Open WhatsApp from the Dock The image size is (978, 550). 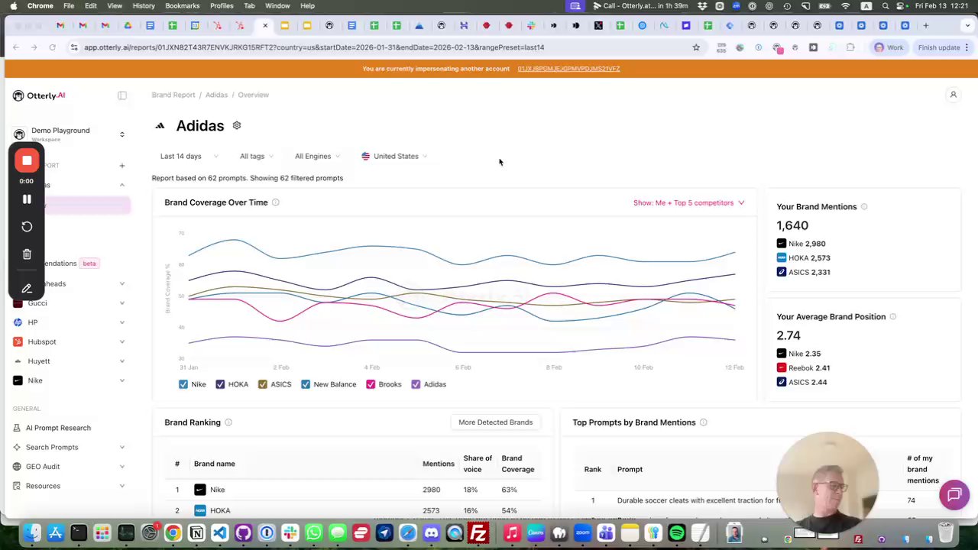[313, 532]
